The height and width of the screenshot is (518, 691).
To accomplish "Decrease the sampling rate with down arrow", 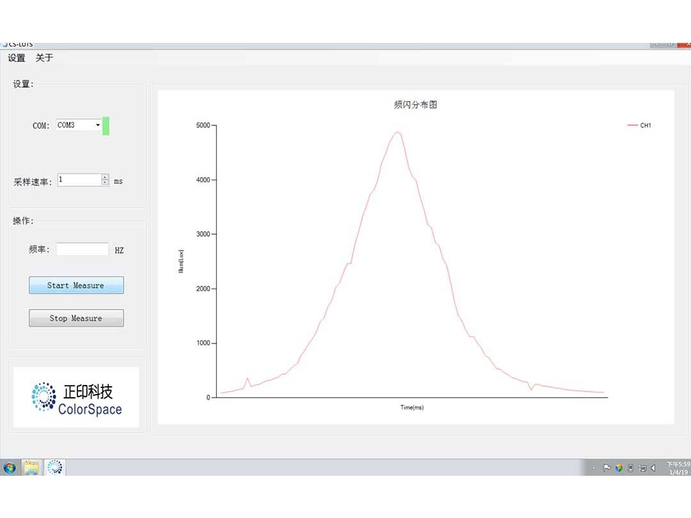I will pyautogui.click(x=105, y=183).
